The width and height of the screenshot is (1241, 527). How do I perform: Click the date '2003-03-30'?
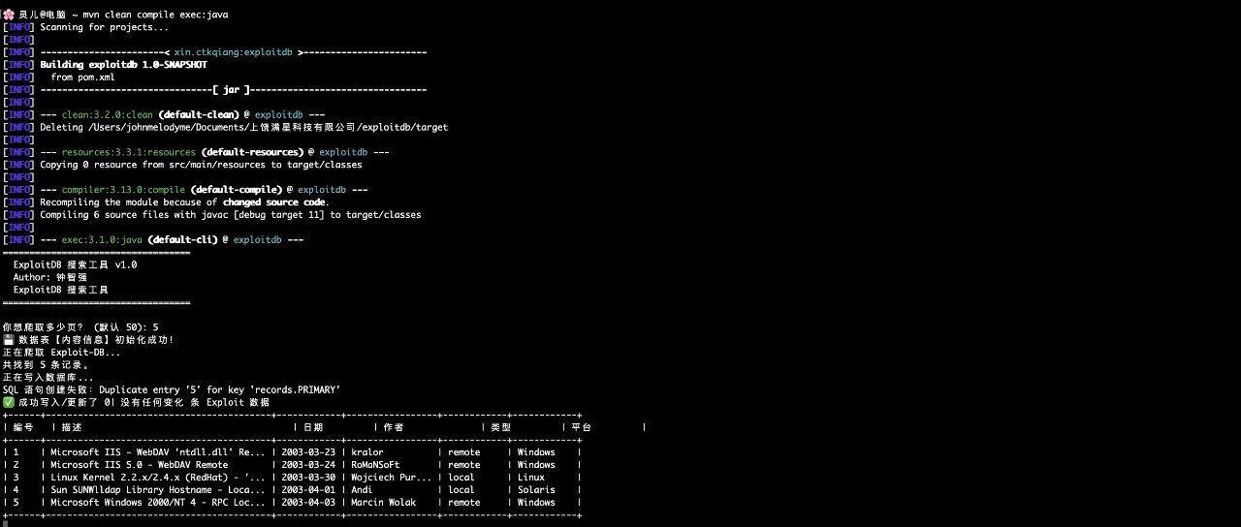tap(308, 478)
